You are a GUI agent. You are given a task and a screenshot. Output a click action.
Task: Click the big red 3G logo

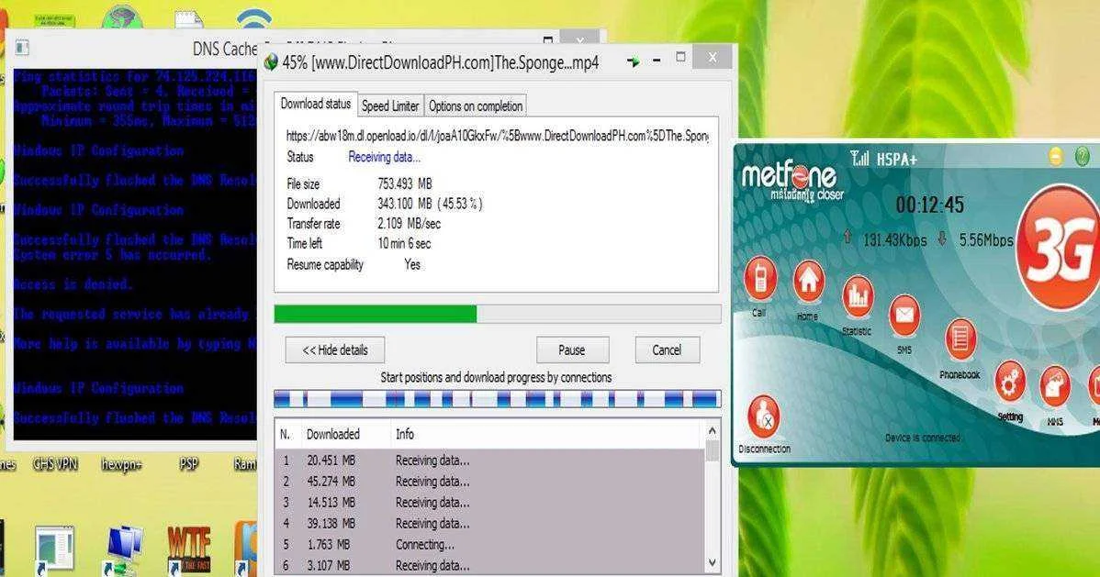click(x=1060, y=249)
